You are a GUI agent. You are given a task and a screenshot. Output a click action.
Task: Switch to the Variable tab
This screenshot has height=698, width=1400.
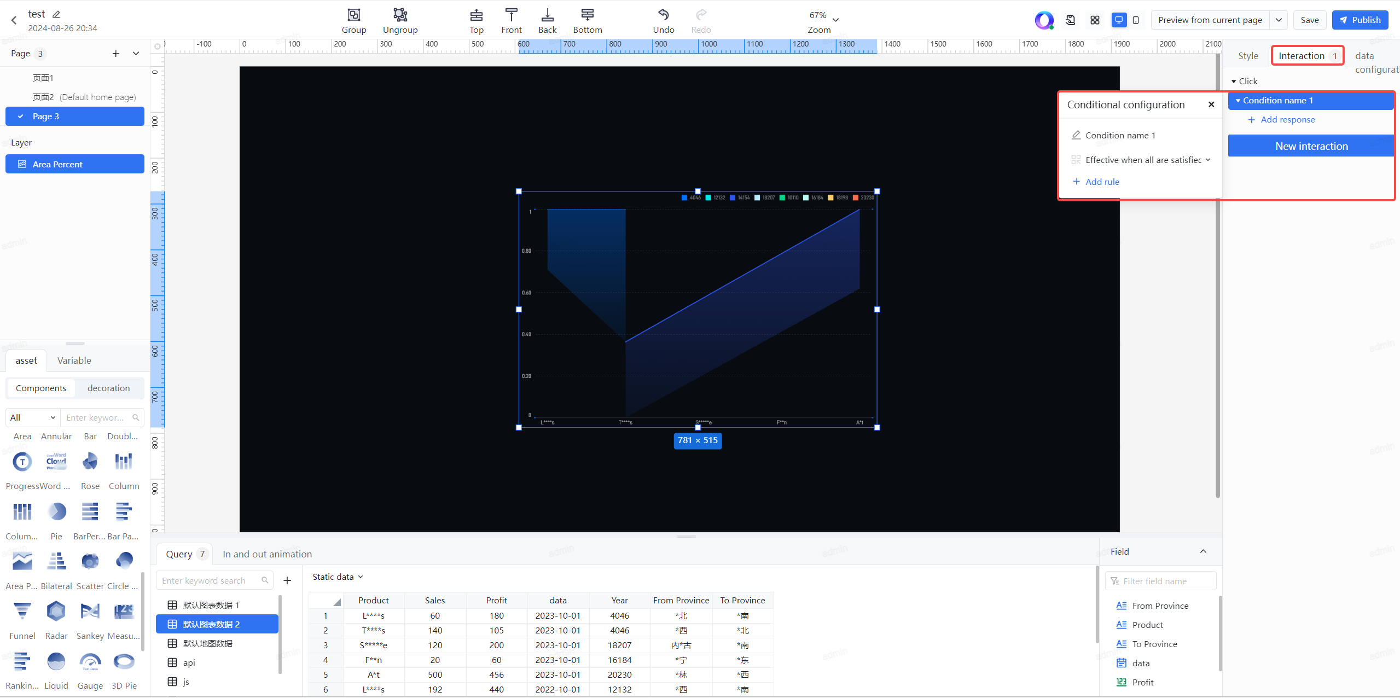point(74,360)
